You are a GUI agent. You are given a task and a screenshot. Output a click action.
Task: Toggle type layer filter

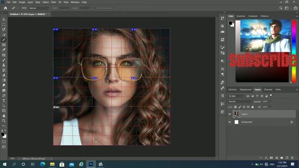(x=257, y=96)
